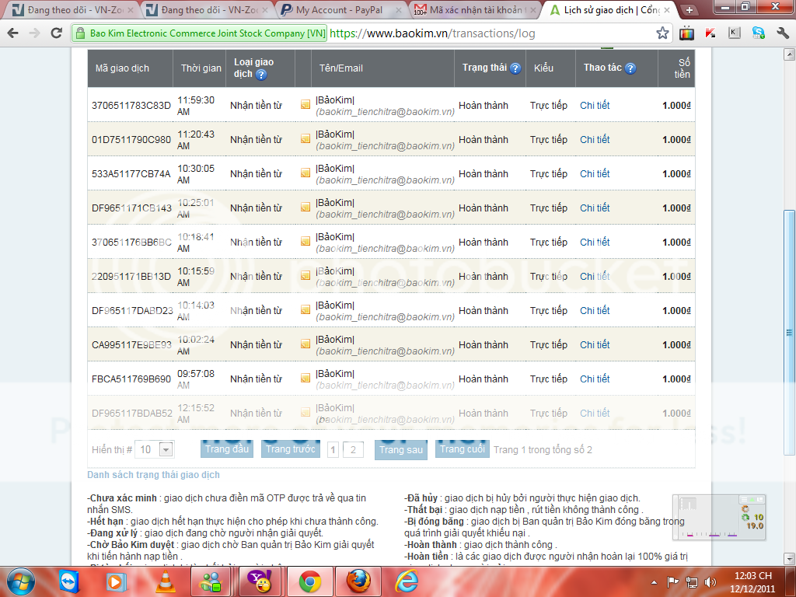Reload the current page
The height and width of the screenshot is (597, 796).
(56, 33)
